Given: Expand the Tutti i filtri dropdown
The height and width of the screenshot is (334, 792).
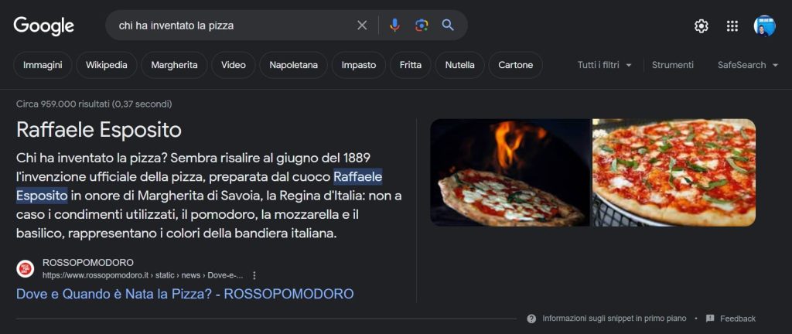Looking at the screenshot, I should click(x=605, y=65).
